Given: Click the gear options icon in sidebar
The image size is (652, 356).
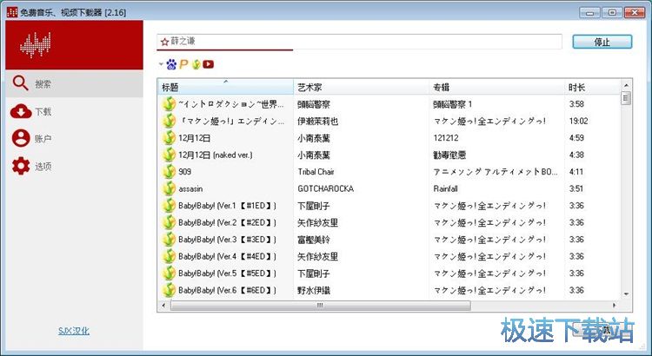Looking at the screenshot, I should (21, 166).
